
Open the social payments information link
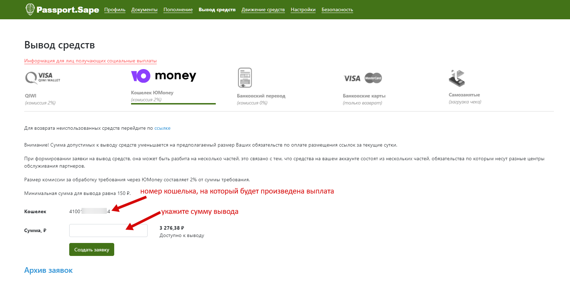coord(90,61)
